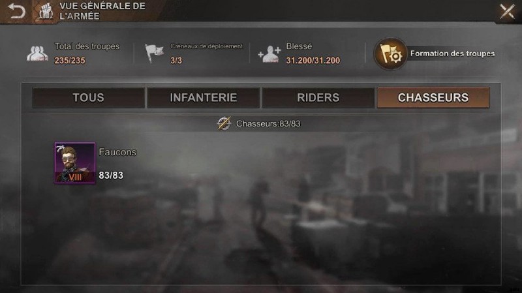Click the army fist emblem icon
This screenshot has height=293, width=522.
pos(46,12)
